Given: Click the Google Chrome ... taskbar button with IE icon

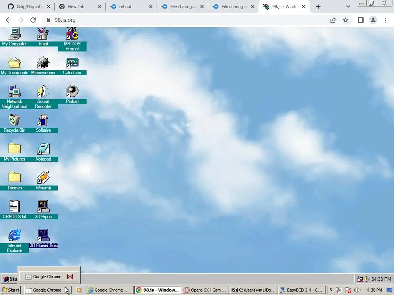Looking at the screenshot, I should (109, 290).
